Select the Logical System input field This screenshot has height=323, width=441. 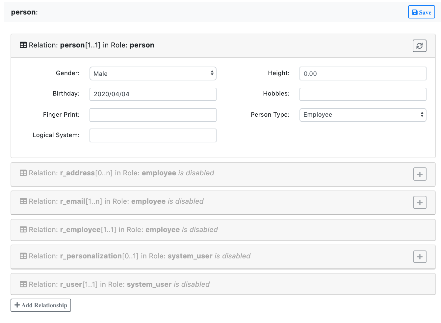point(153,135)
